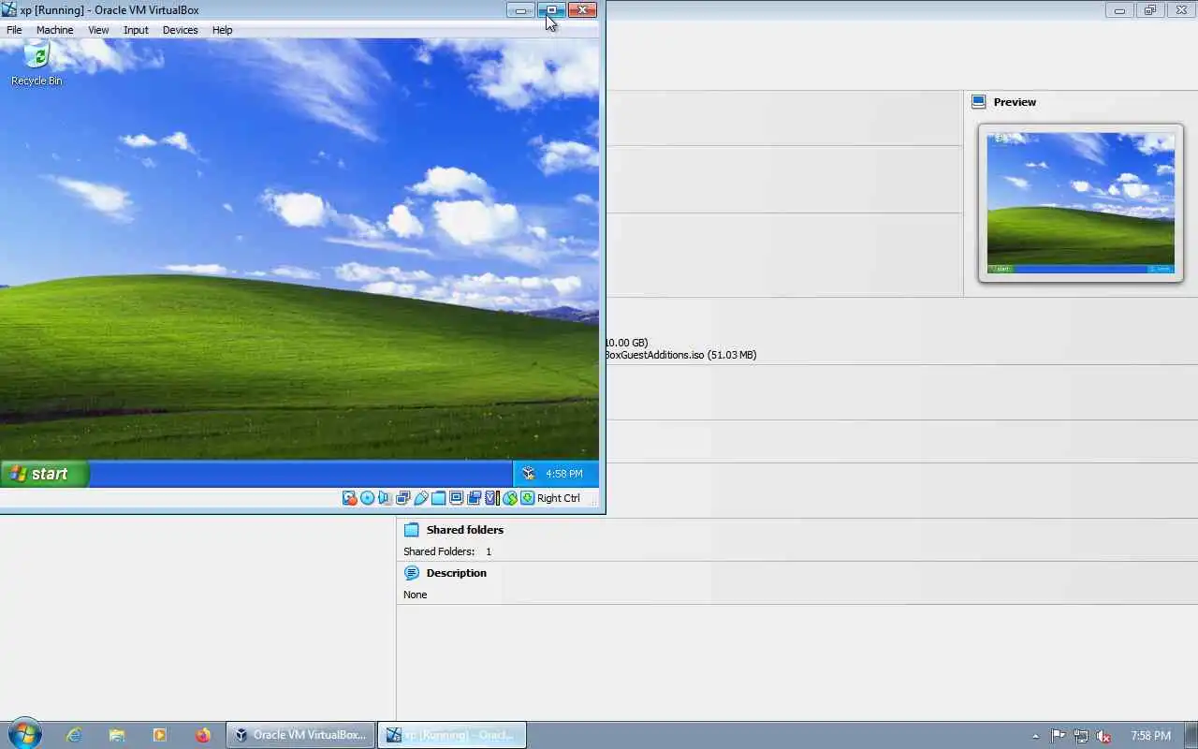Click the optical disk indicator in VM status bar
The image size is (1198, 749).
pos(368,498)
